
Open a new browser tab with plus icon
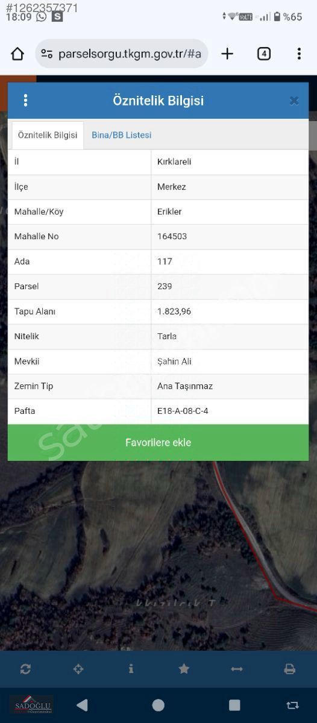point(227,54)
